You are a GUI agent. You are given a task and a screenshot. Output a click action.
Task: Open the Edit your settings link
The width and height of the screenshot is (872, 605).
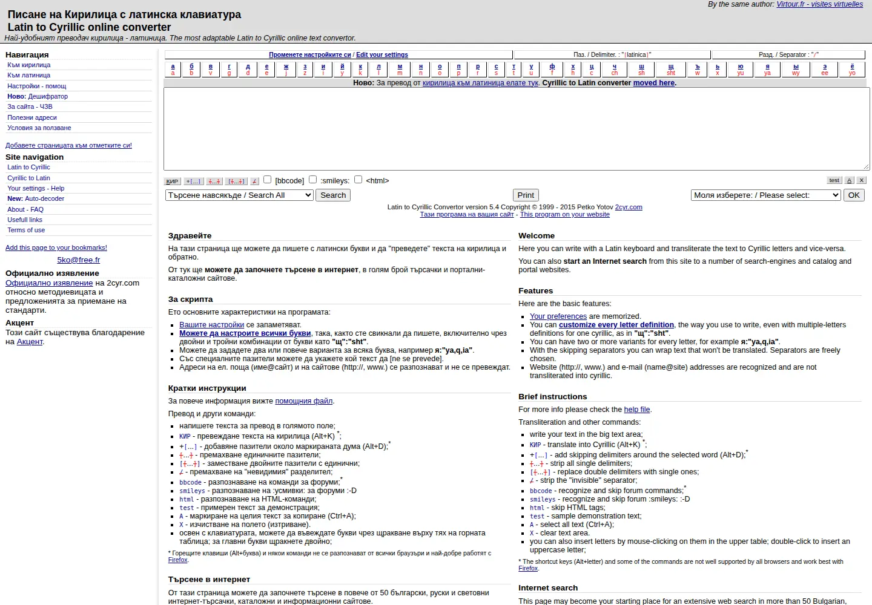coord(382,54)
